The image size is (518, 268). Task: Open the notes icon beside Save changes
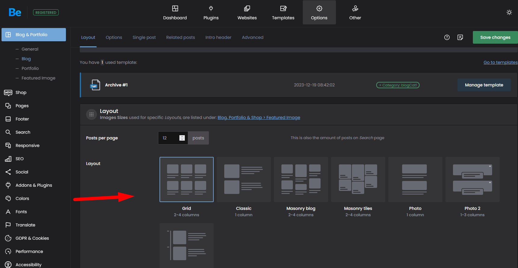(460, 37)
